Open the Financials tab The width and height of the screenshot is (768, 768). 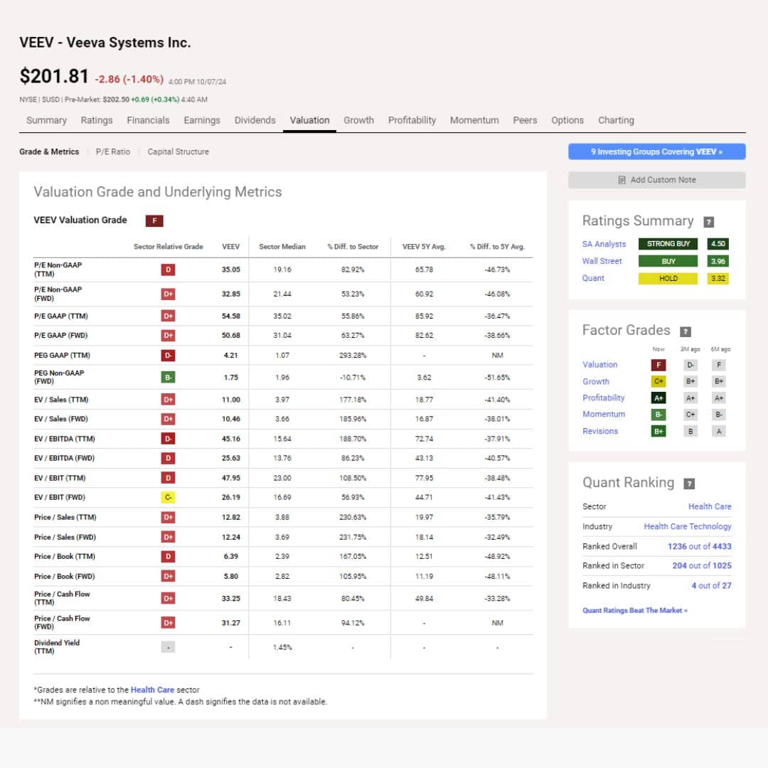[148, 120]
